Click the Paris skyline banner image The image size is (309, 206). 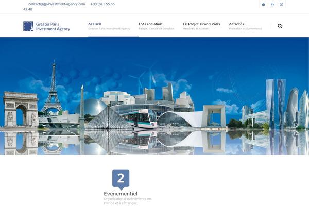[154, 96]
